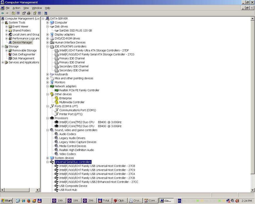Expand the Keyboards node
This screenshot has width=255, height=204.
pyautogui.click(x=48, y=74)
